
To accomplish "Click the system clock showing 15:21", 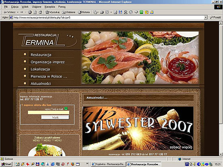I will click(x=218, y=164).
